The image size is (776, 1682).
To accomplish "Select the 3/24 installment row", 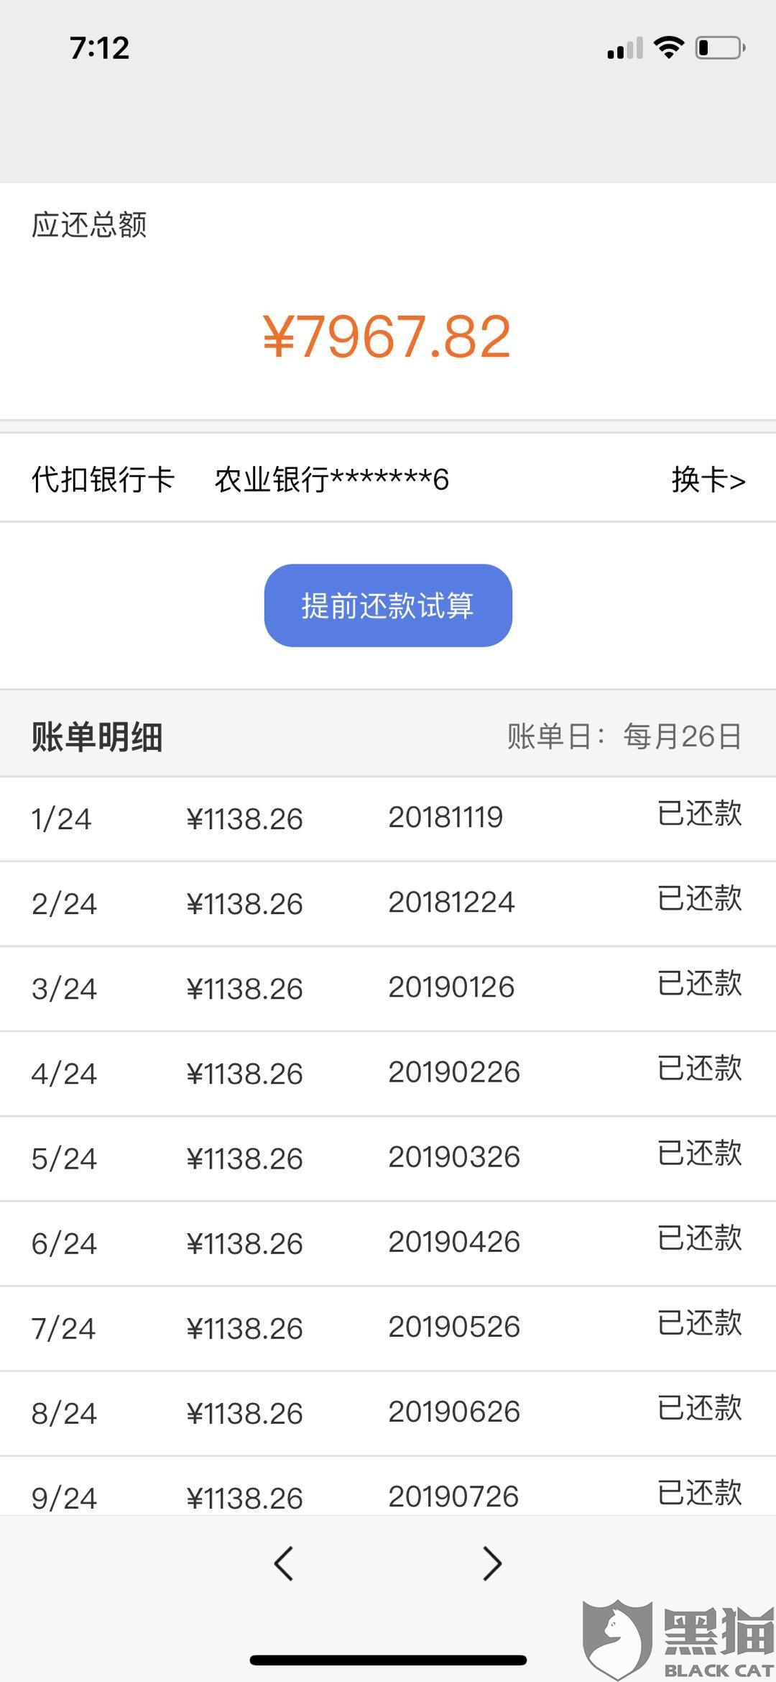I will [388, 988].
